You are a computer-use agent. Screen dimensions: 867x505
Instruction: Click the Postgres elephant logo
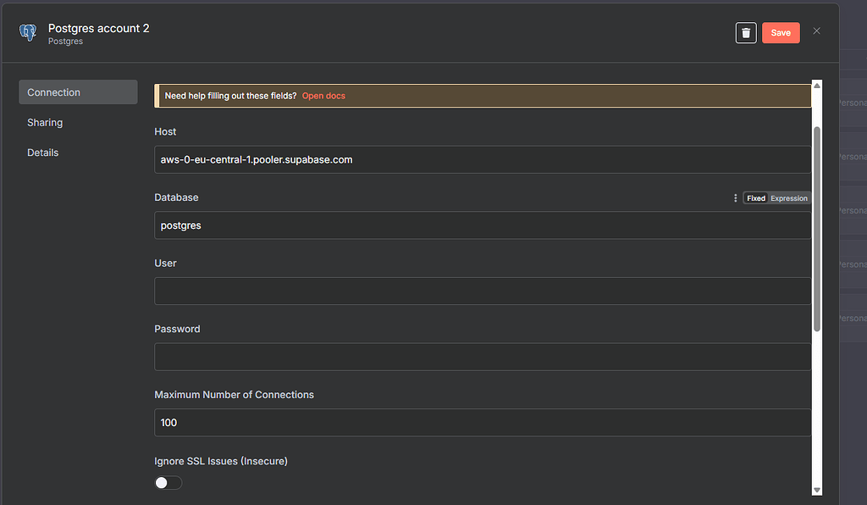tap(28, 32)
